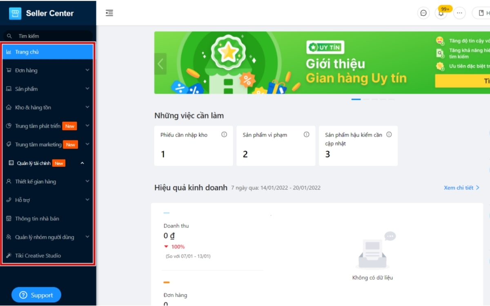This screenshot has height=306, width=490.
Task: Click the Thông tin nhà bán store icon
Action: point(9,219)
